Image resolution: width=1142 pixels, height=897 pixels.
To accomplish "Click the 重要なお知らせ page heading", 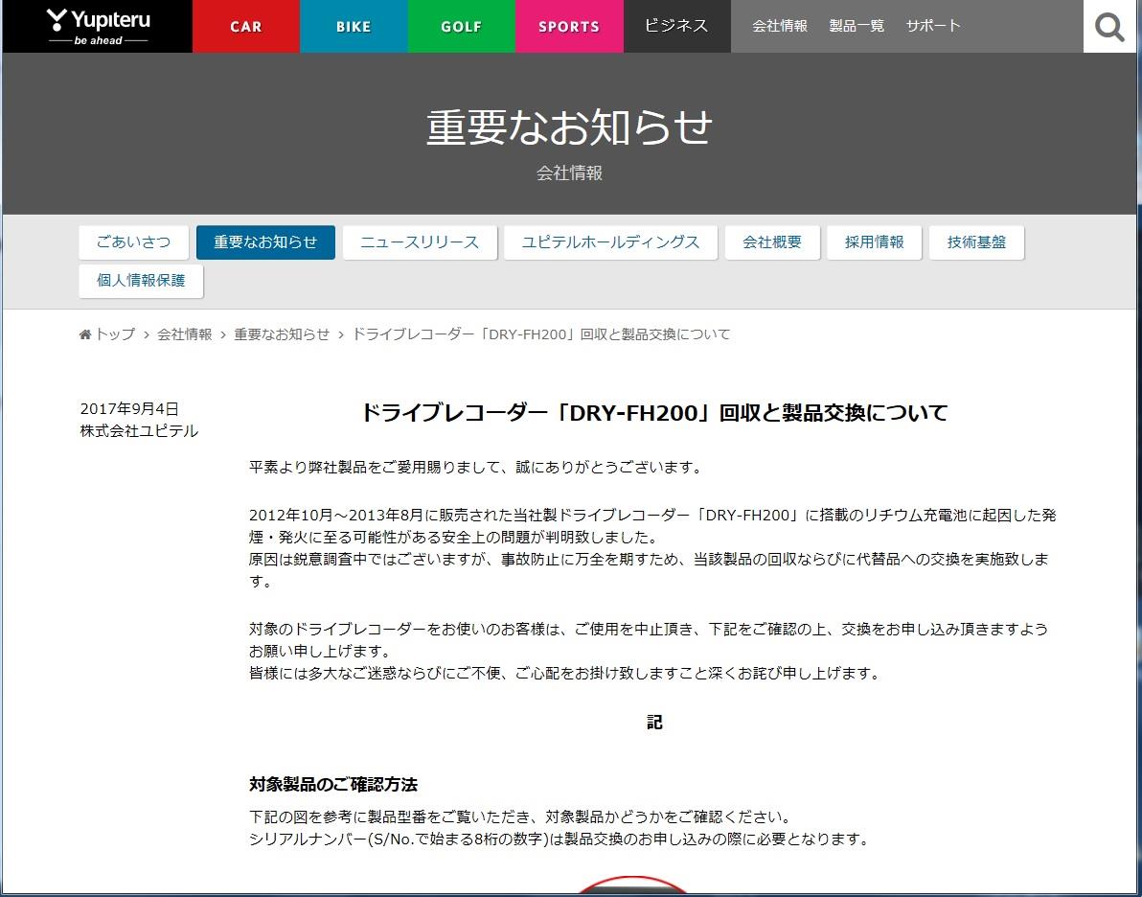I will click(x=569, y=127).
